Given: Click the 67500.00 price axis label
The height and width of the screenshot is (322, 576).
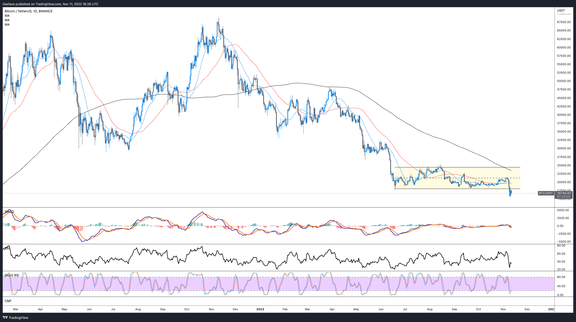Looking at the screenshot, I should [x=564, y=22].
